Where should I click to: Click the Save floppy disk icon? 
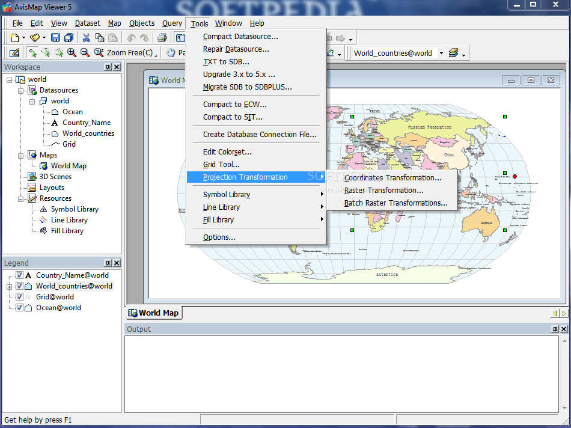55,37
